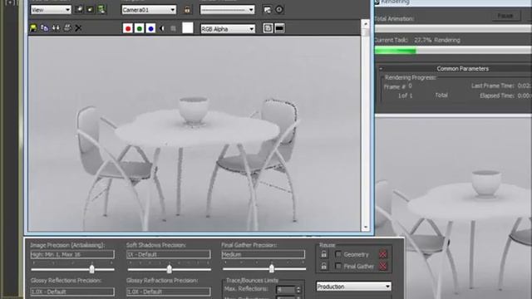Open the Environment and Effects dialog icon
532x299 pixels.
pos(279,9)
